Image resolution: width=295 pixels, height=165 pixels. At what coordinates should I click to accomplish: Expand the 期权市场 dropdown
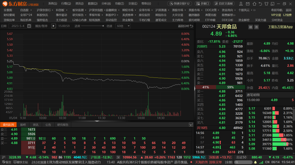tap(135, 10)
